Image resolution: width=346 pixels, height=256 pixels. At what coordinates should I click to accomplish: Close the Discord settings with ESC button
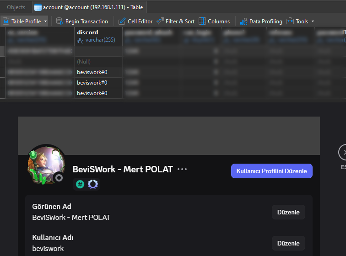point(343,152)
